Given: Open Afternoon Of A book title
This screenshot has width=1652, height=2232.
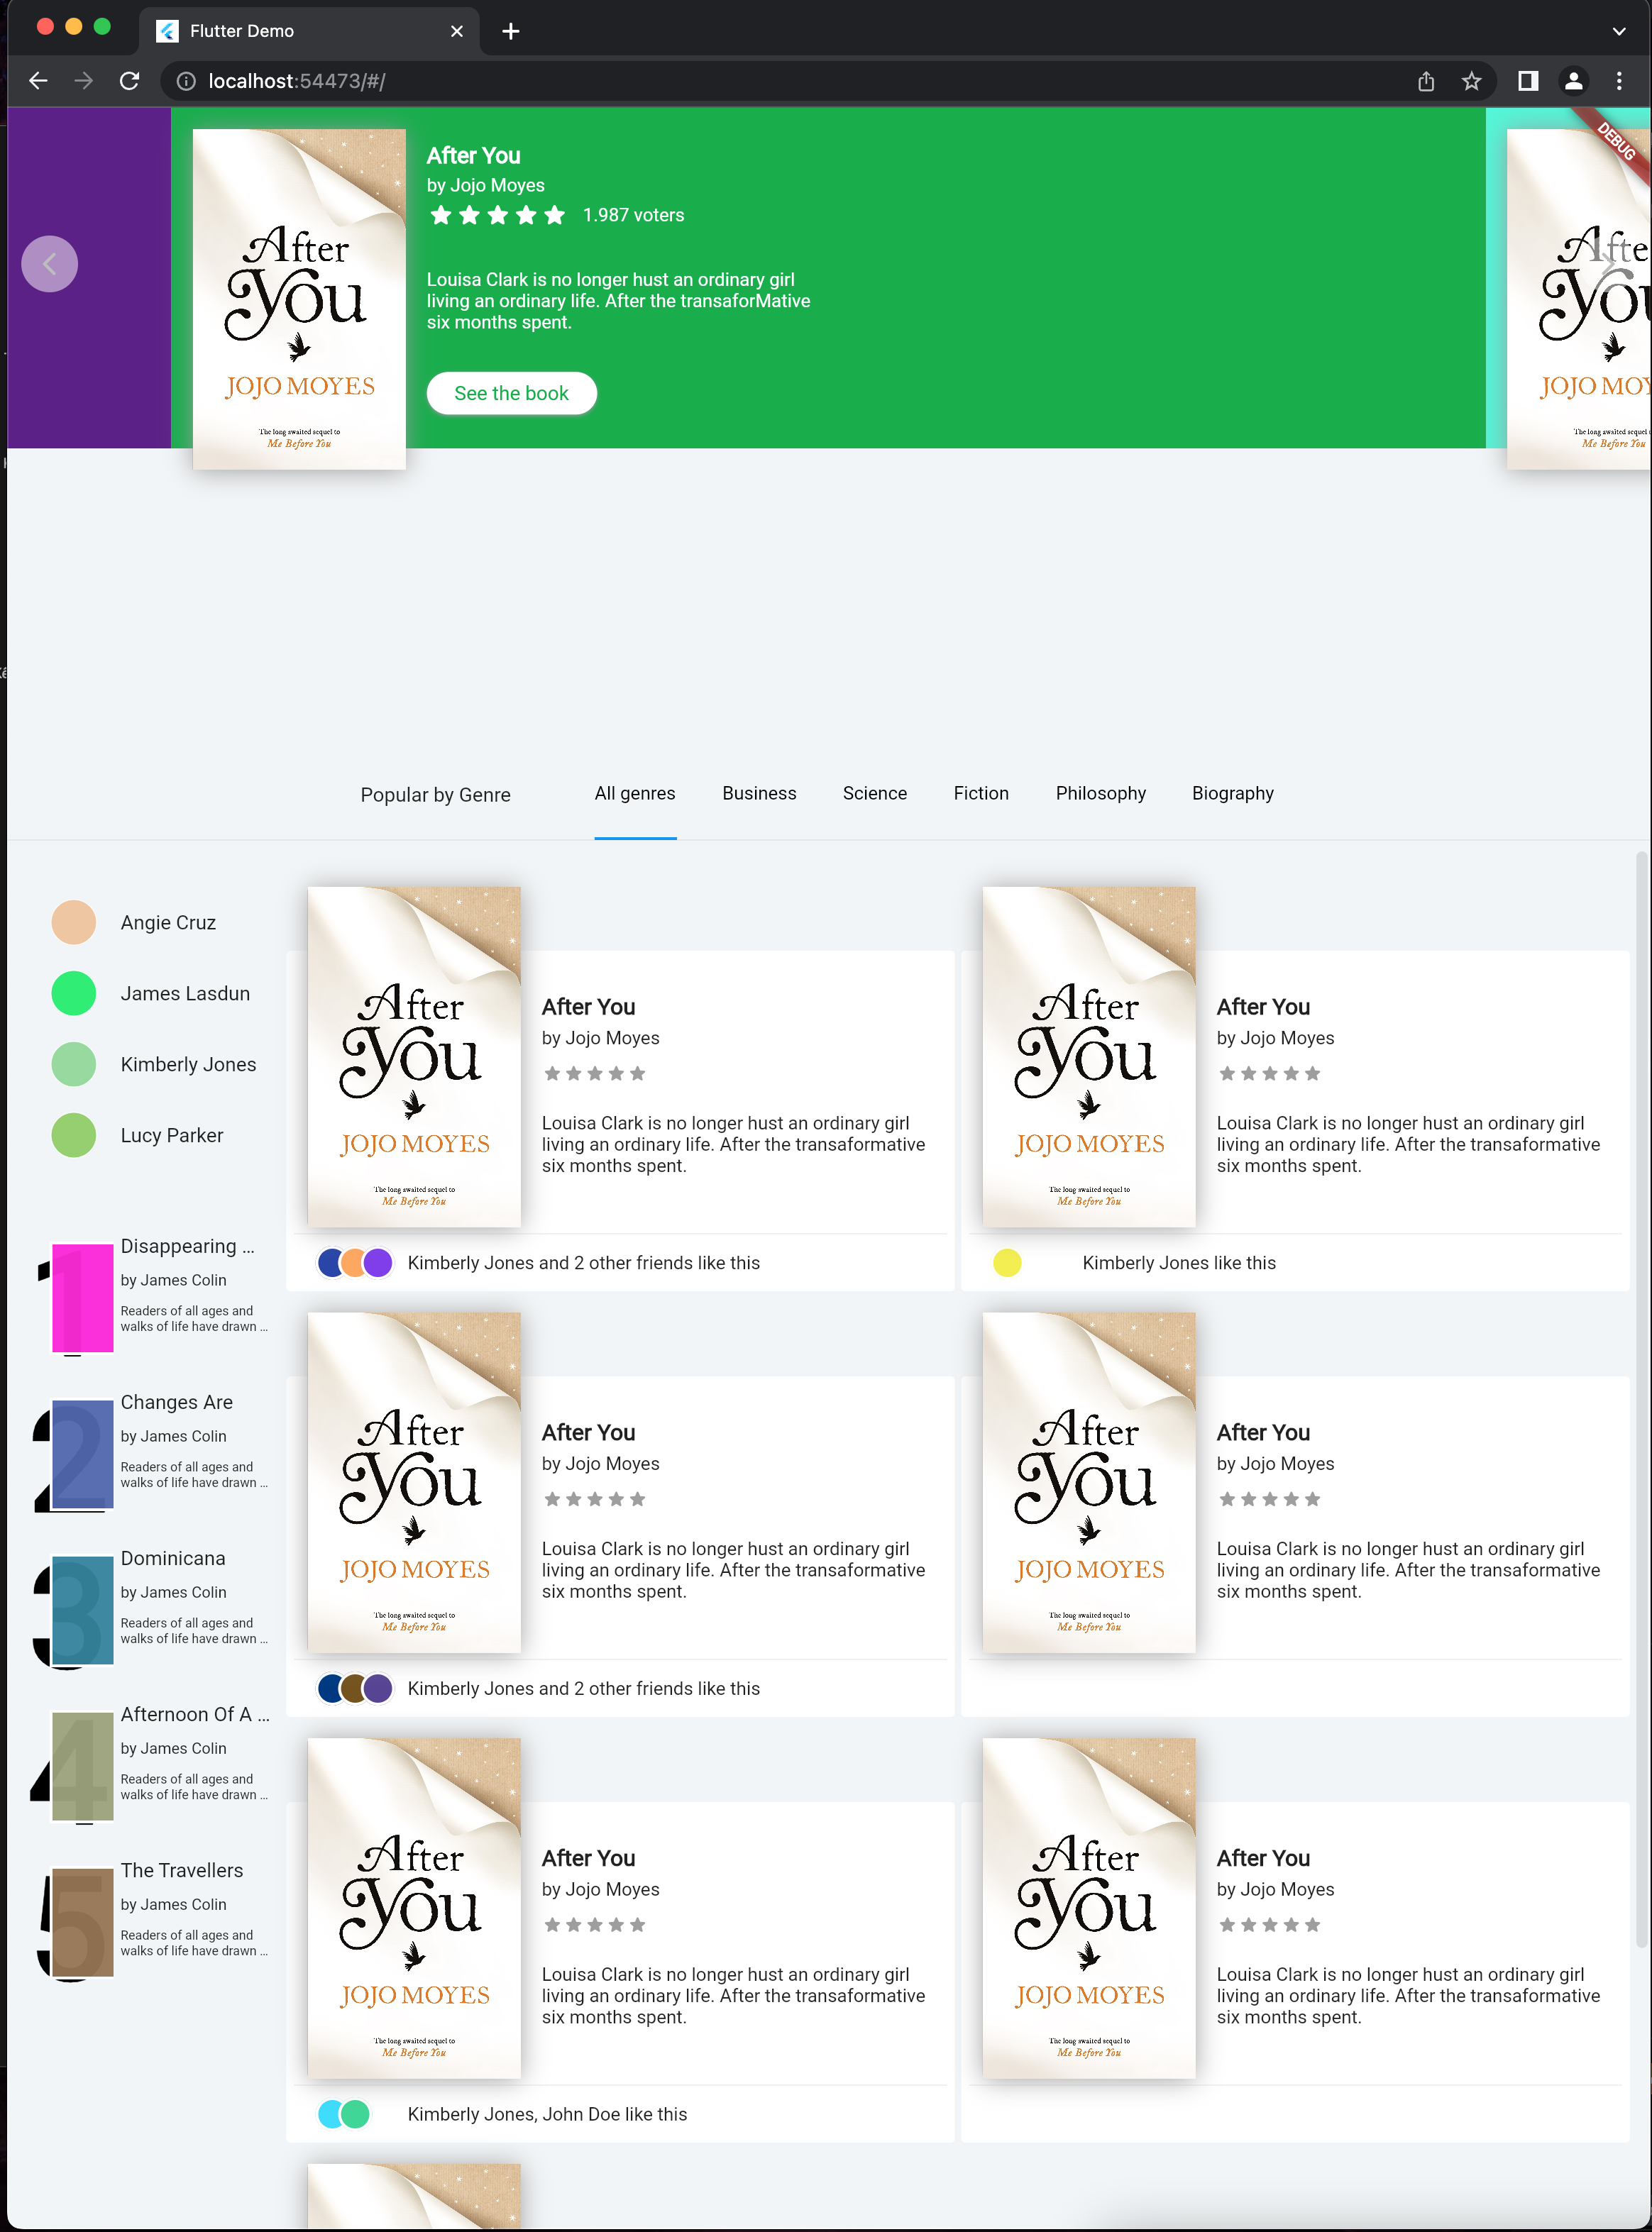Looking at the screenshot, I should click(x=195, y=1714).
